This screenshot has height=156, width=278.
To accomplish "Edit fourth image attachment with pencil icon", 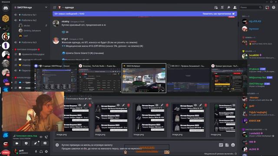I will 201,105.
